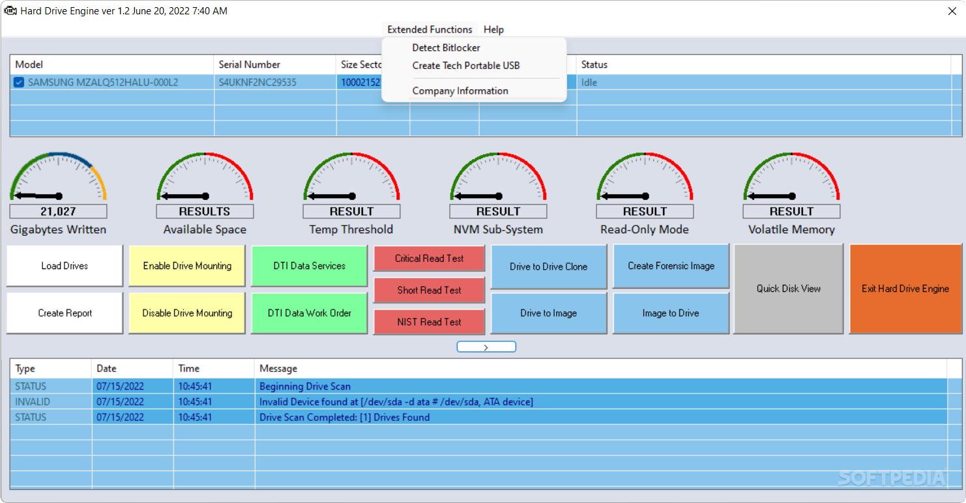Click RESULTS label under Available Space gauge

pyautogui.click(x=205, y=211)
